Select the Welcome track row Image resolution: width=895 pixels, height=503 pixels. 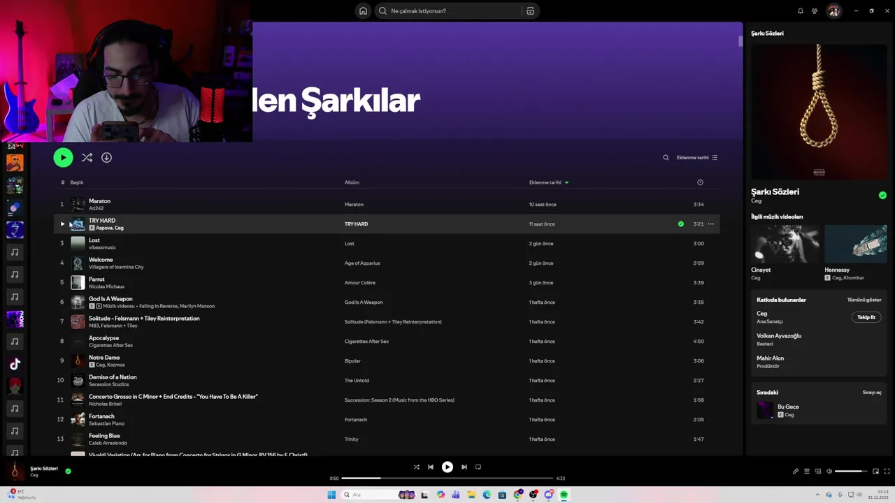386,263
